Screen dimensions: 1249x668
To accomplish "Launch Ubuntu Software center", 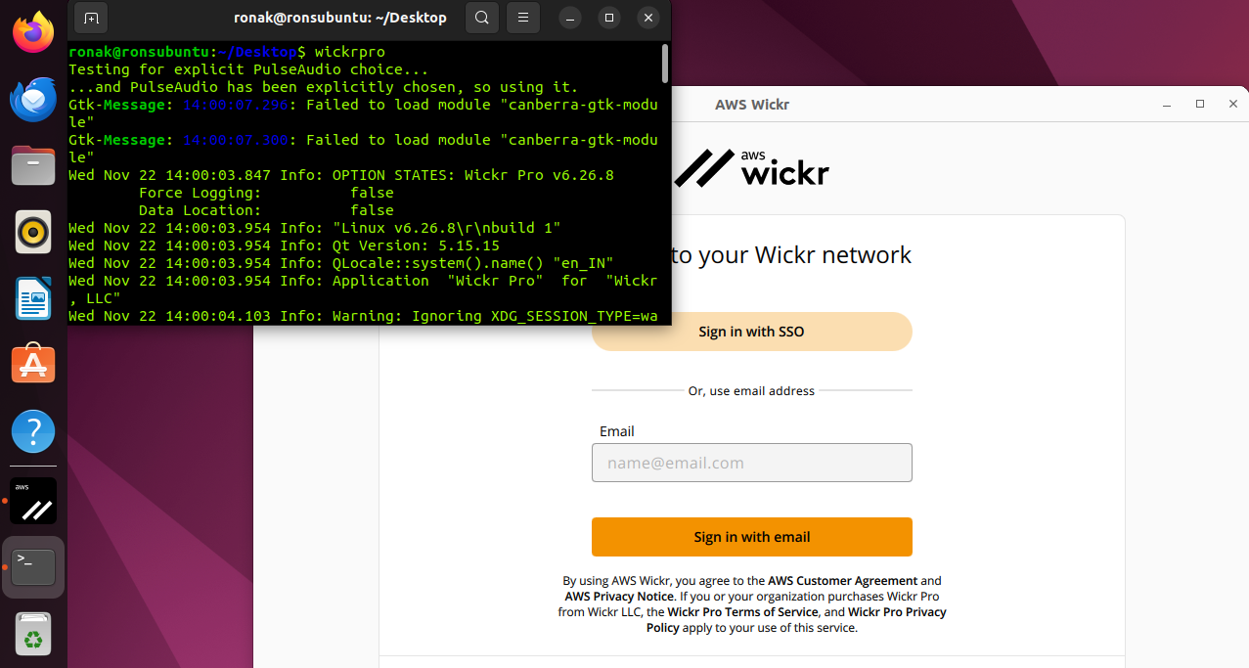I will pyautogui.click(x=32, y=364).
